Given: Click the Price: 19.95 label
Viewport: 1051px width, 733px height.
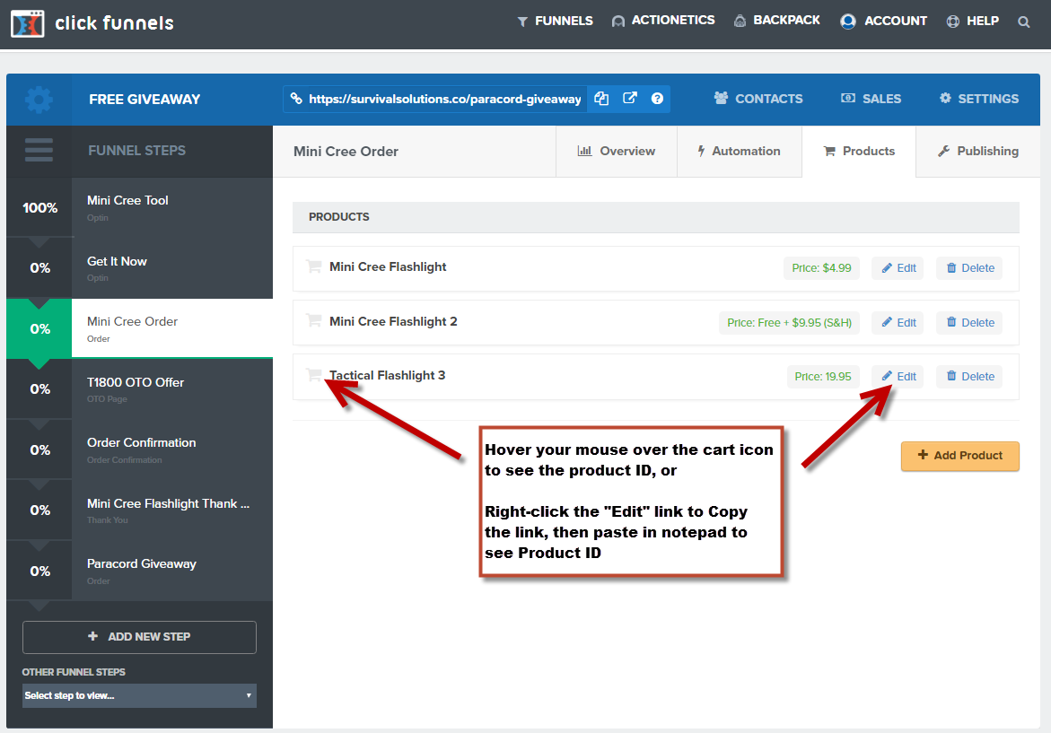Looking at the screenshot, I should tap(822, 377).
